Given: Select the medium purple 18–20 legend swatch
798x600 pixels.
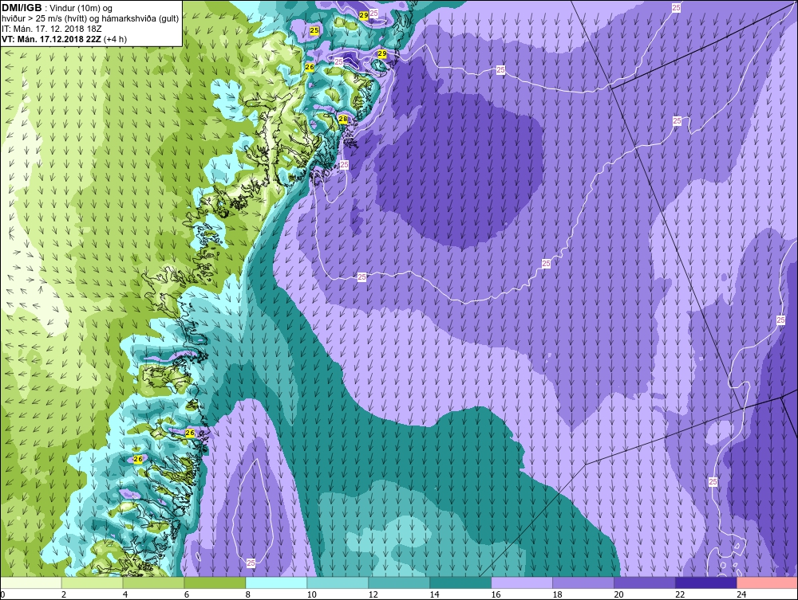Looking at the screenshot, I should coord(583,582).
